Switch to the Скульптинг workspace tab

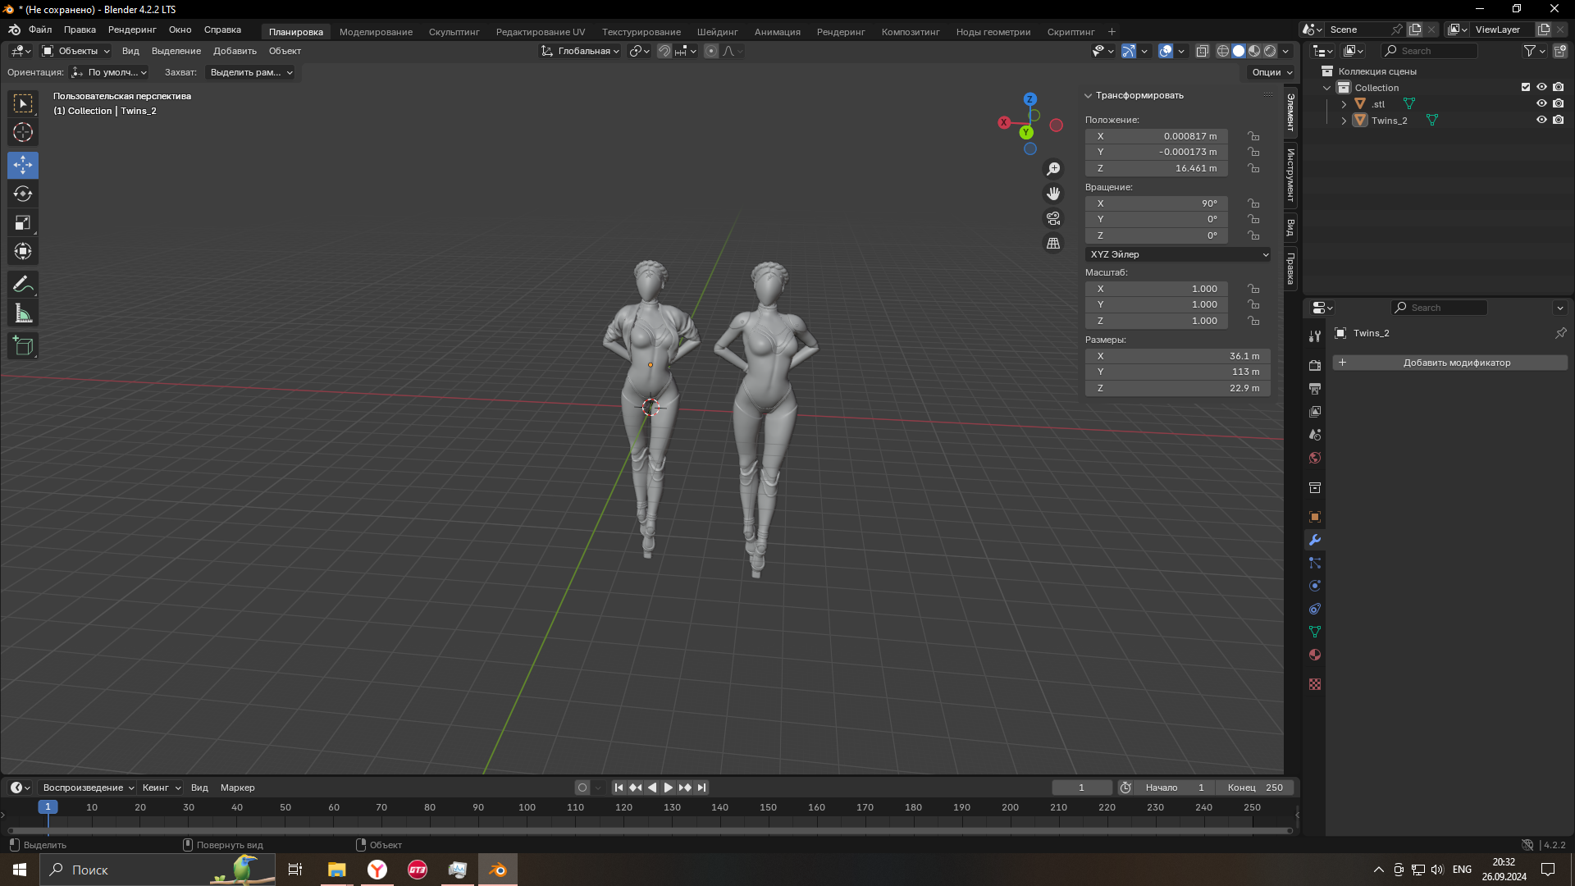tap(454, 32)
